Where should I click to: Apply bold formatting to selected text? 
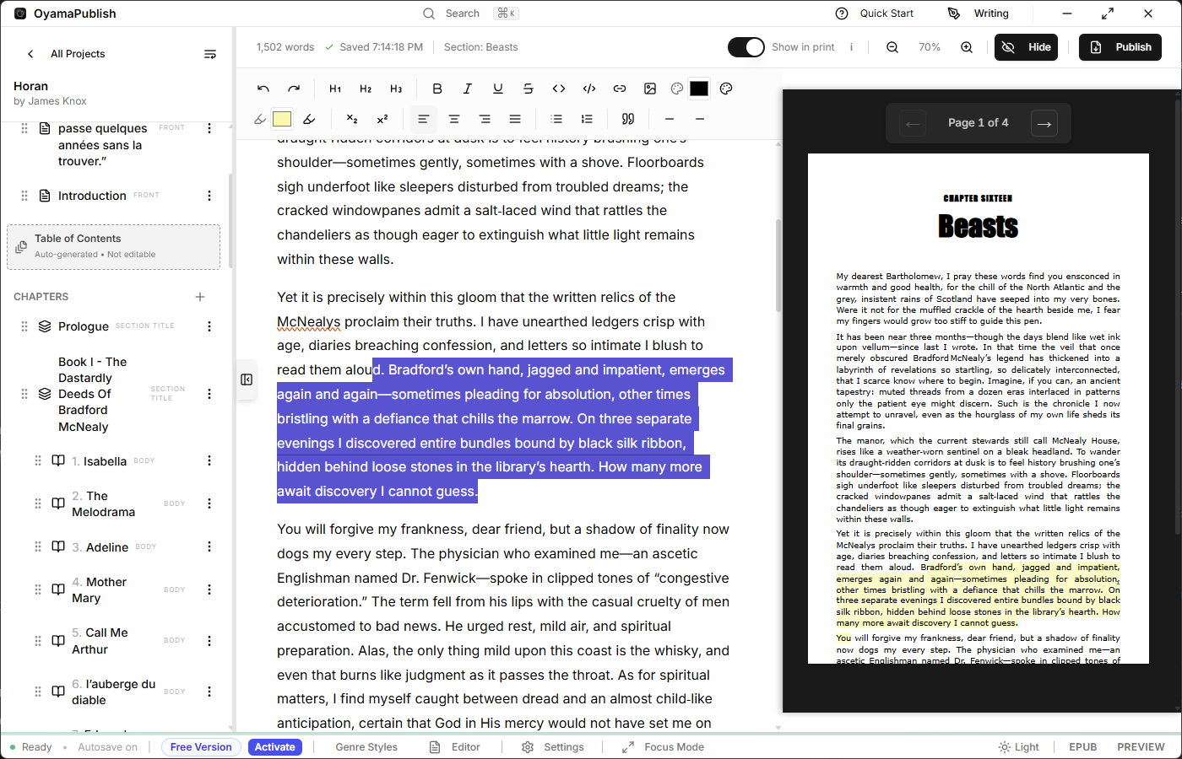pyautogui.click(x=437, y=89)
